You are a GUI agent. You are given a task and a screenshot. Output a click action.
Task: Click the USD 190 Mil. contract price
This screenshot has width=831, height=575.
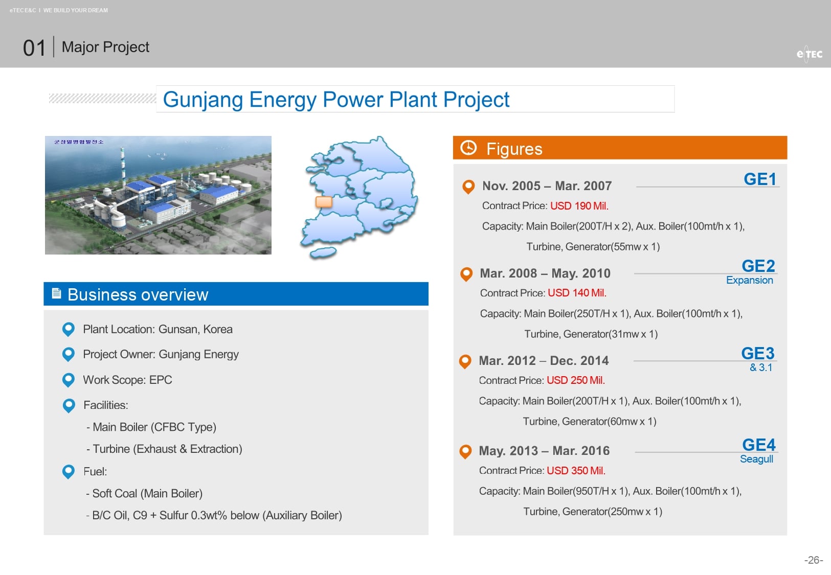[x=579, y=206]
